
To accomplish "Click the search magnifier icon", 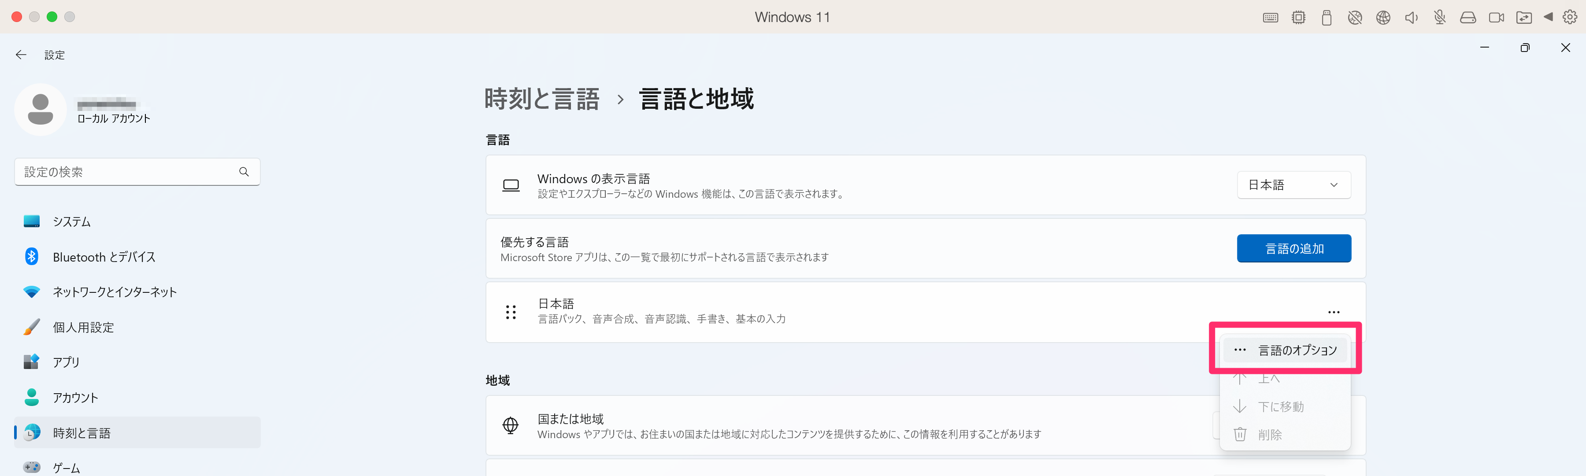I will 244,172.
